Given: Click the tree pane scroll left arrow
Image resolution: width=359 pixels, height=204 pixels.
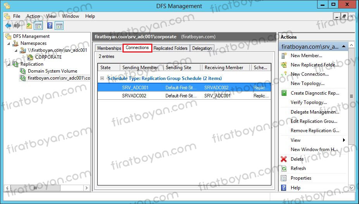Looking at the screenshot, I should click(x=7, y=188).
